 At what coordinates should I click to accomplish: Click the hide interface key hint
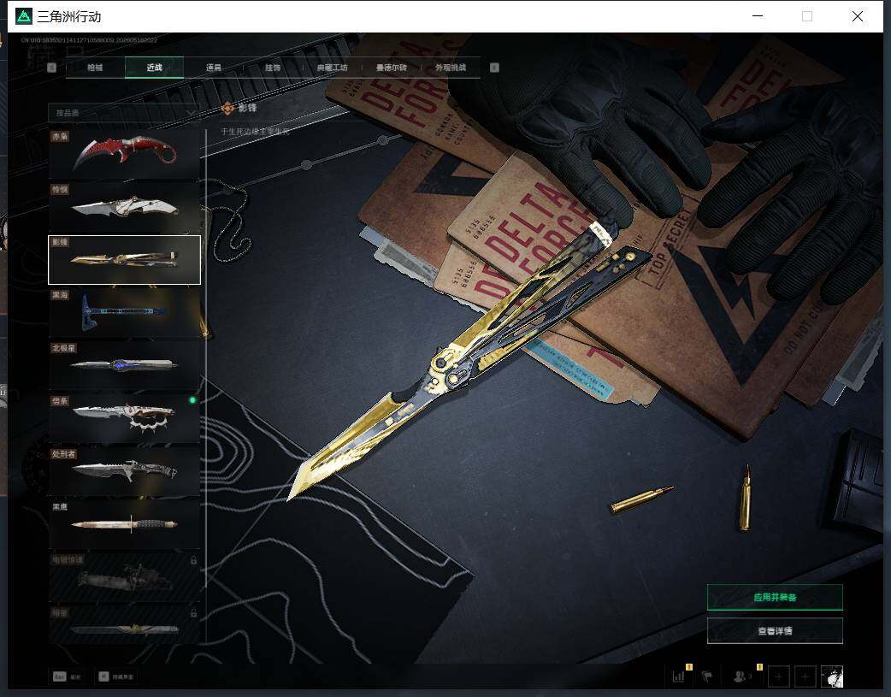tap(116, 676)
